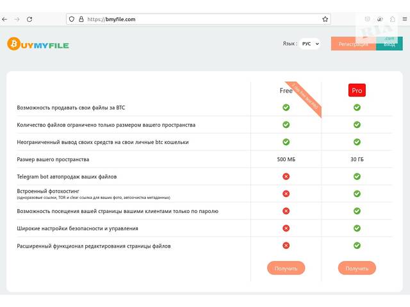The width and height of the screenshot is (410, 307).
Task: Click 'Неограниченный вывод своих средств' text
Action: (102, 142)
